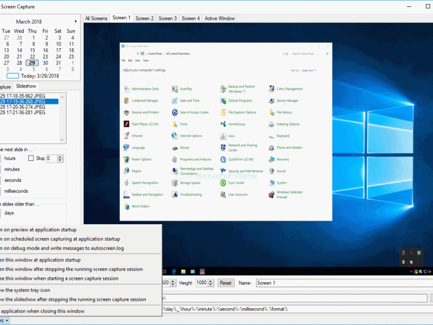Click Ease of Access Center icon in preview

pyautogui.click(x=174, y=113)
